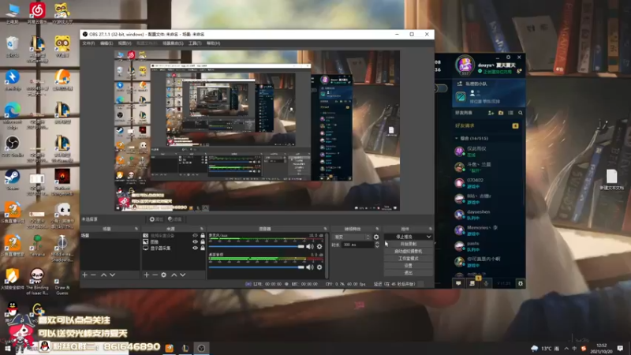Move the scene up in the Scenes panel

(103, 275)
